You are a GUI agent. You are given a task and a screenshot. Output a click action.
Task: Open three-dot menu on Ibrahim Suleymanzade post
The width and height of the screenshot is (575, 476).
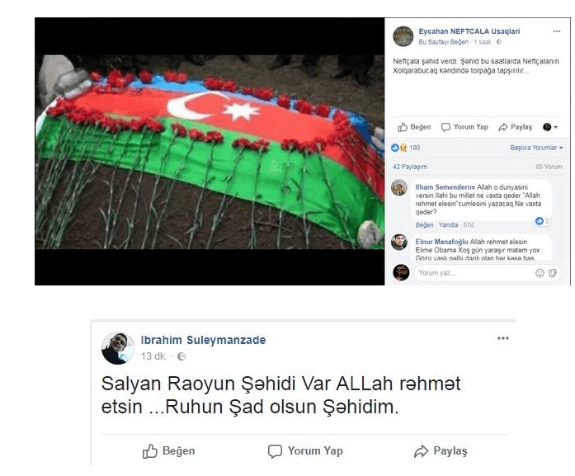click(502, 338)
